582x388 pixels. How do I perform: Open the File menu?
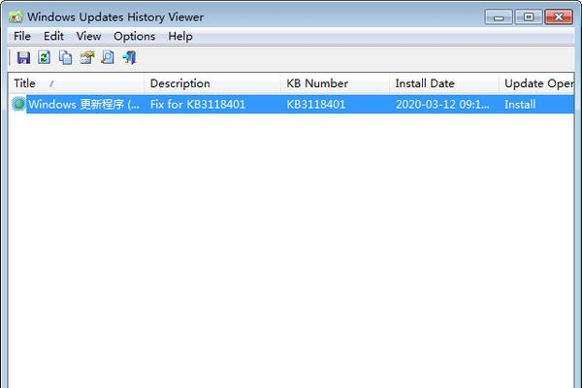22,36
